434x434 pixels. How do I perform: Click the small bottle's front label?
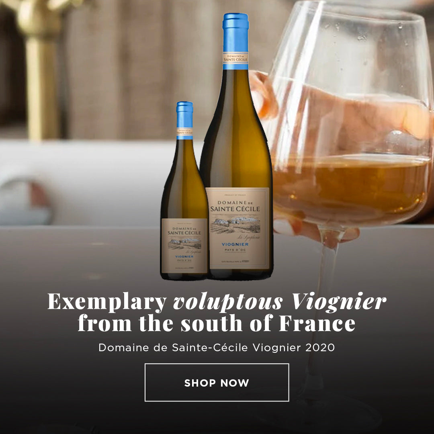184,246
